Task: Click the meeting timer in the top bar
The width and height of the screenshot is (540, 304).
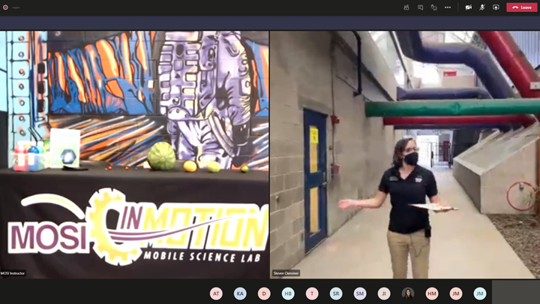Action: [16, 8]
